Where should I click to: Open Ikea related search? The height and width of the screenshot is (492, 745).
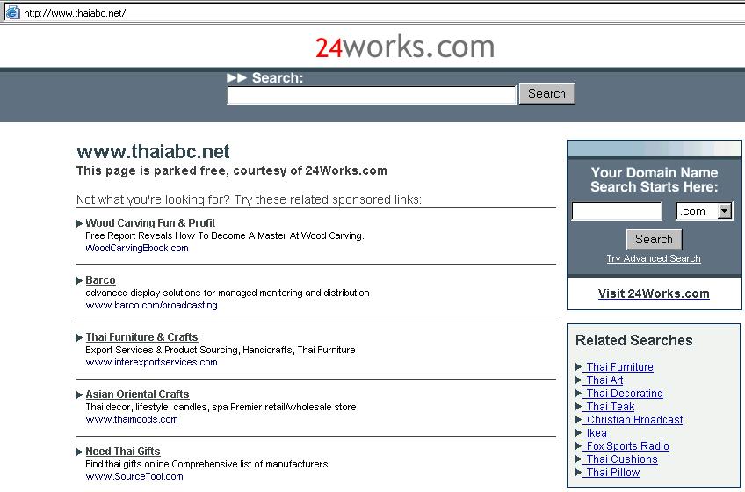coord(597,433)
